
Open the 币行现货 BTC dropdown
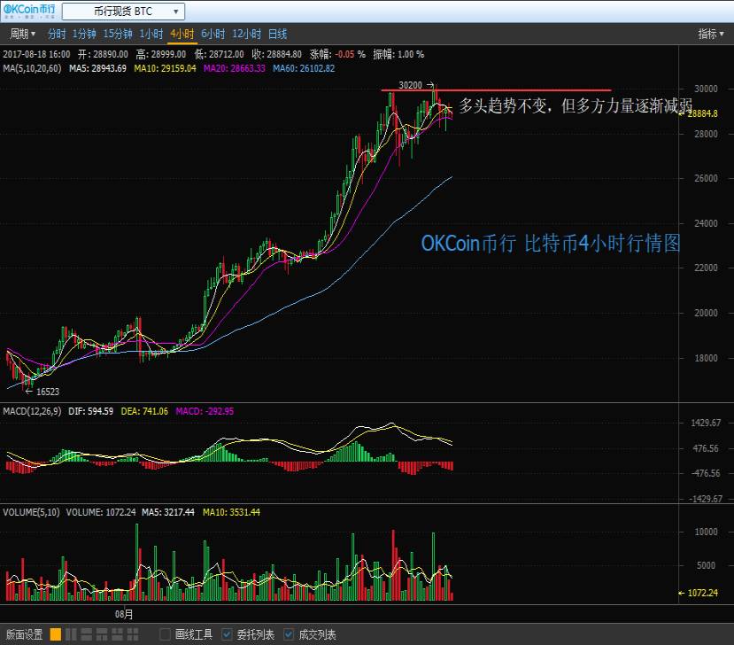pos(124,12)
